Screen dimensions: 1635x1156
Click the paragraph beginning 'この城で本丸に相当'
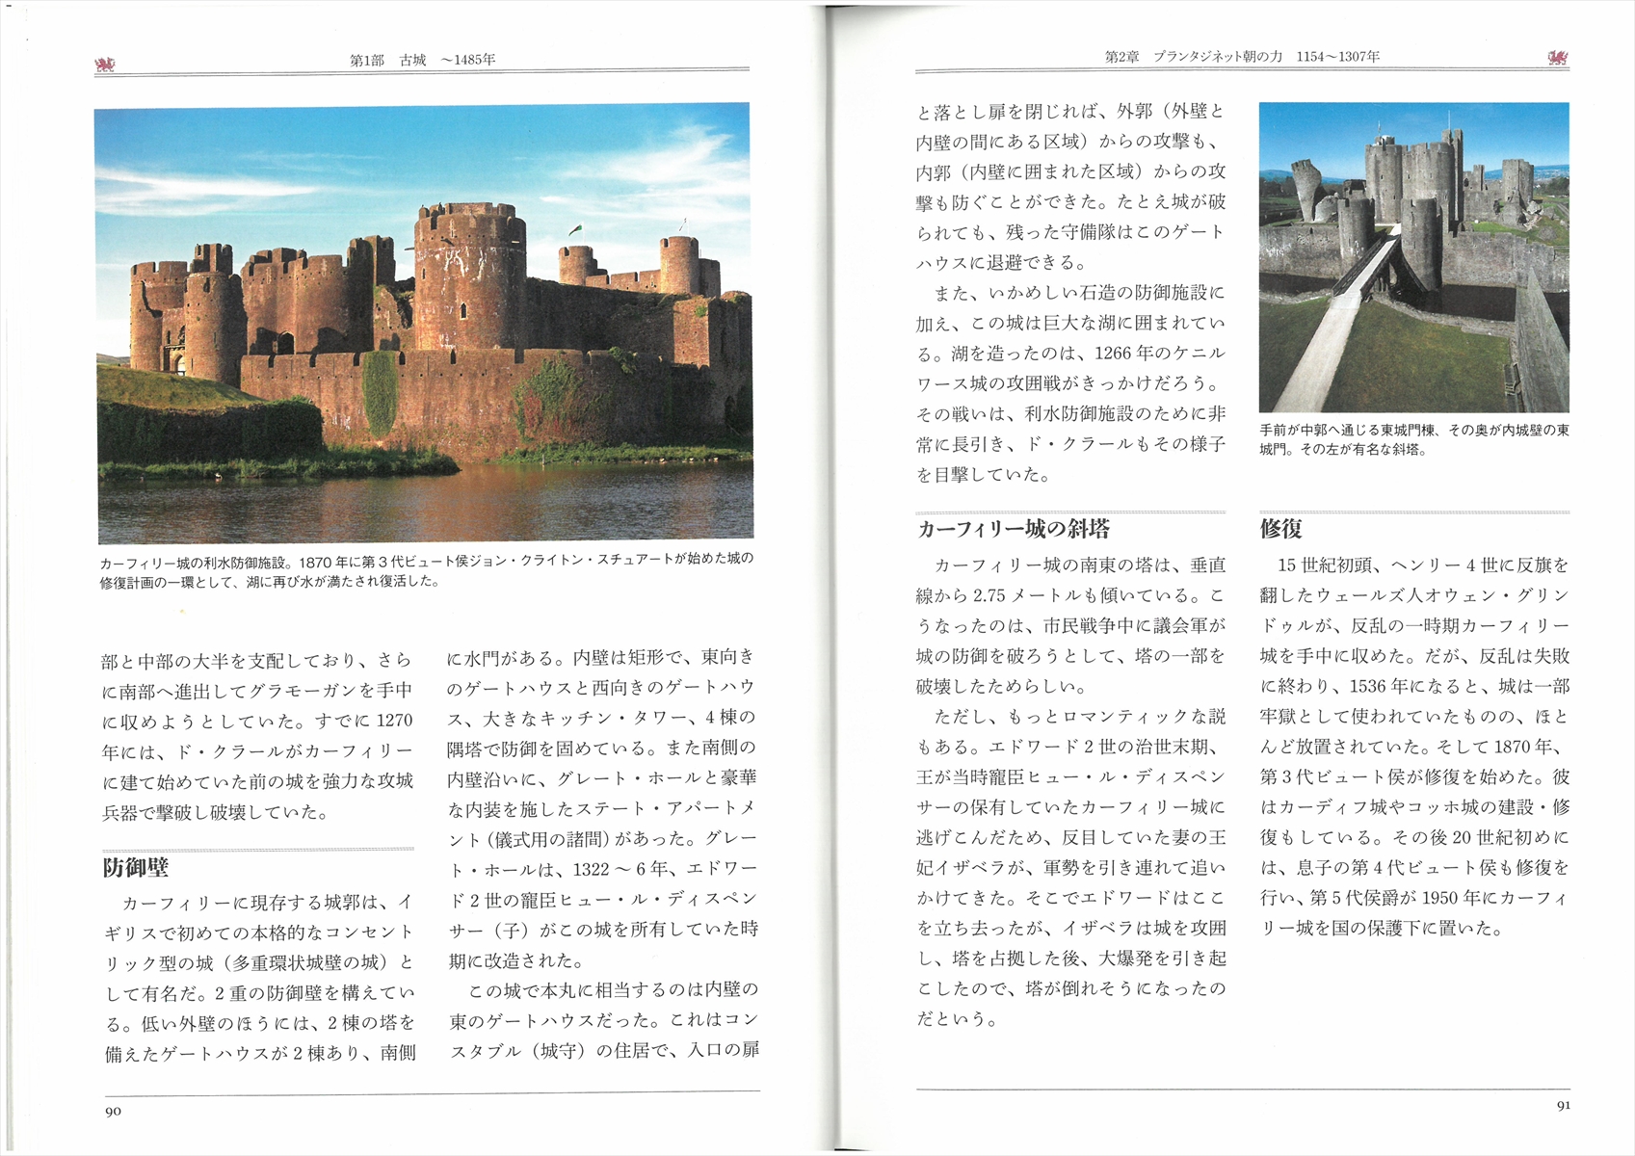[x=603, y=1020]
